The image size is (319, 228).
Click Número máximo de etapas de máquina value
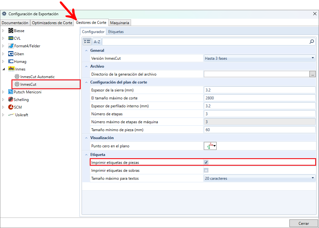pos(260,122)
